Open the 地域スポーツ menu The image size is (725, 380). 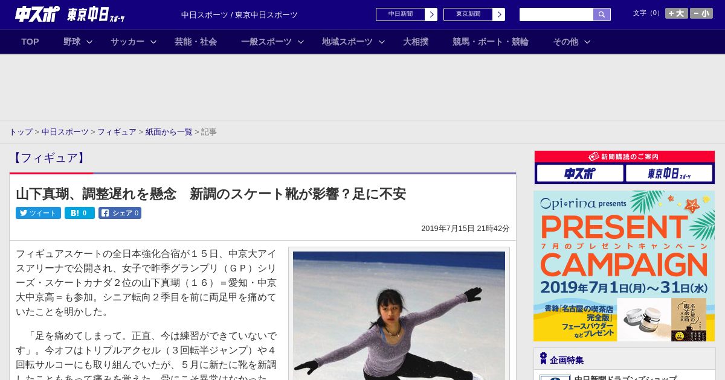[x=347, y=42]
